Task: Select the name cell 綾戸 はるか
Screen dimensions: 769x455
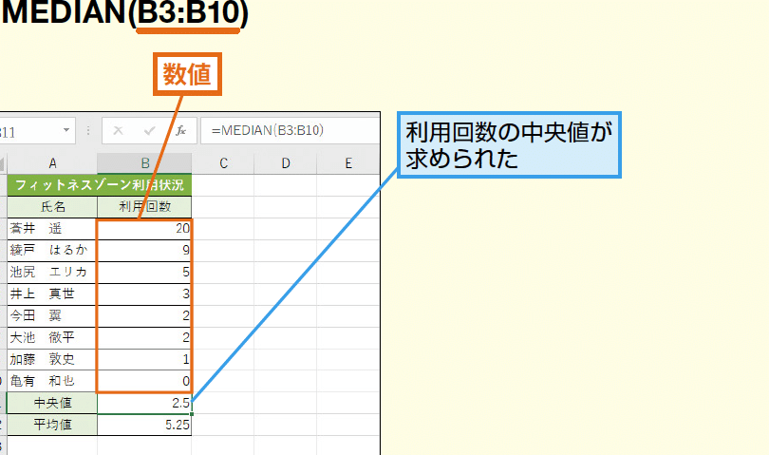Action: (x=52, y=251)
